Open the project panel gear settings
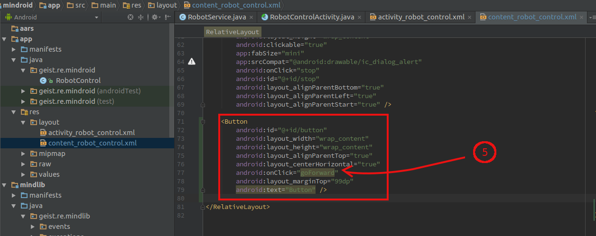Screen dimensions: 596x236 (154, 17)
